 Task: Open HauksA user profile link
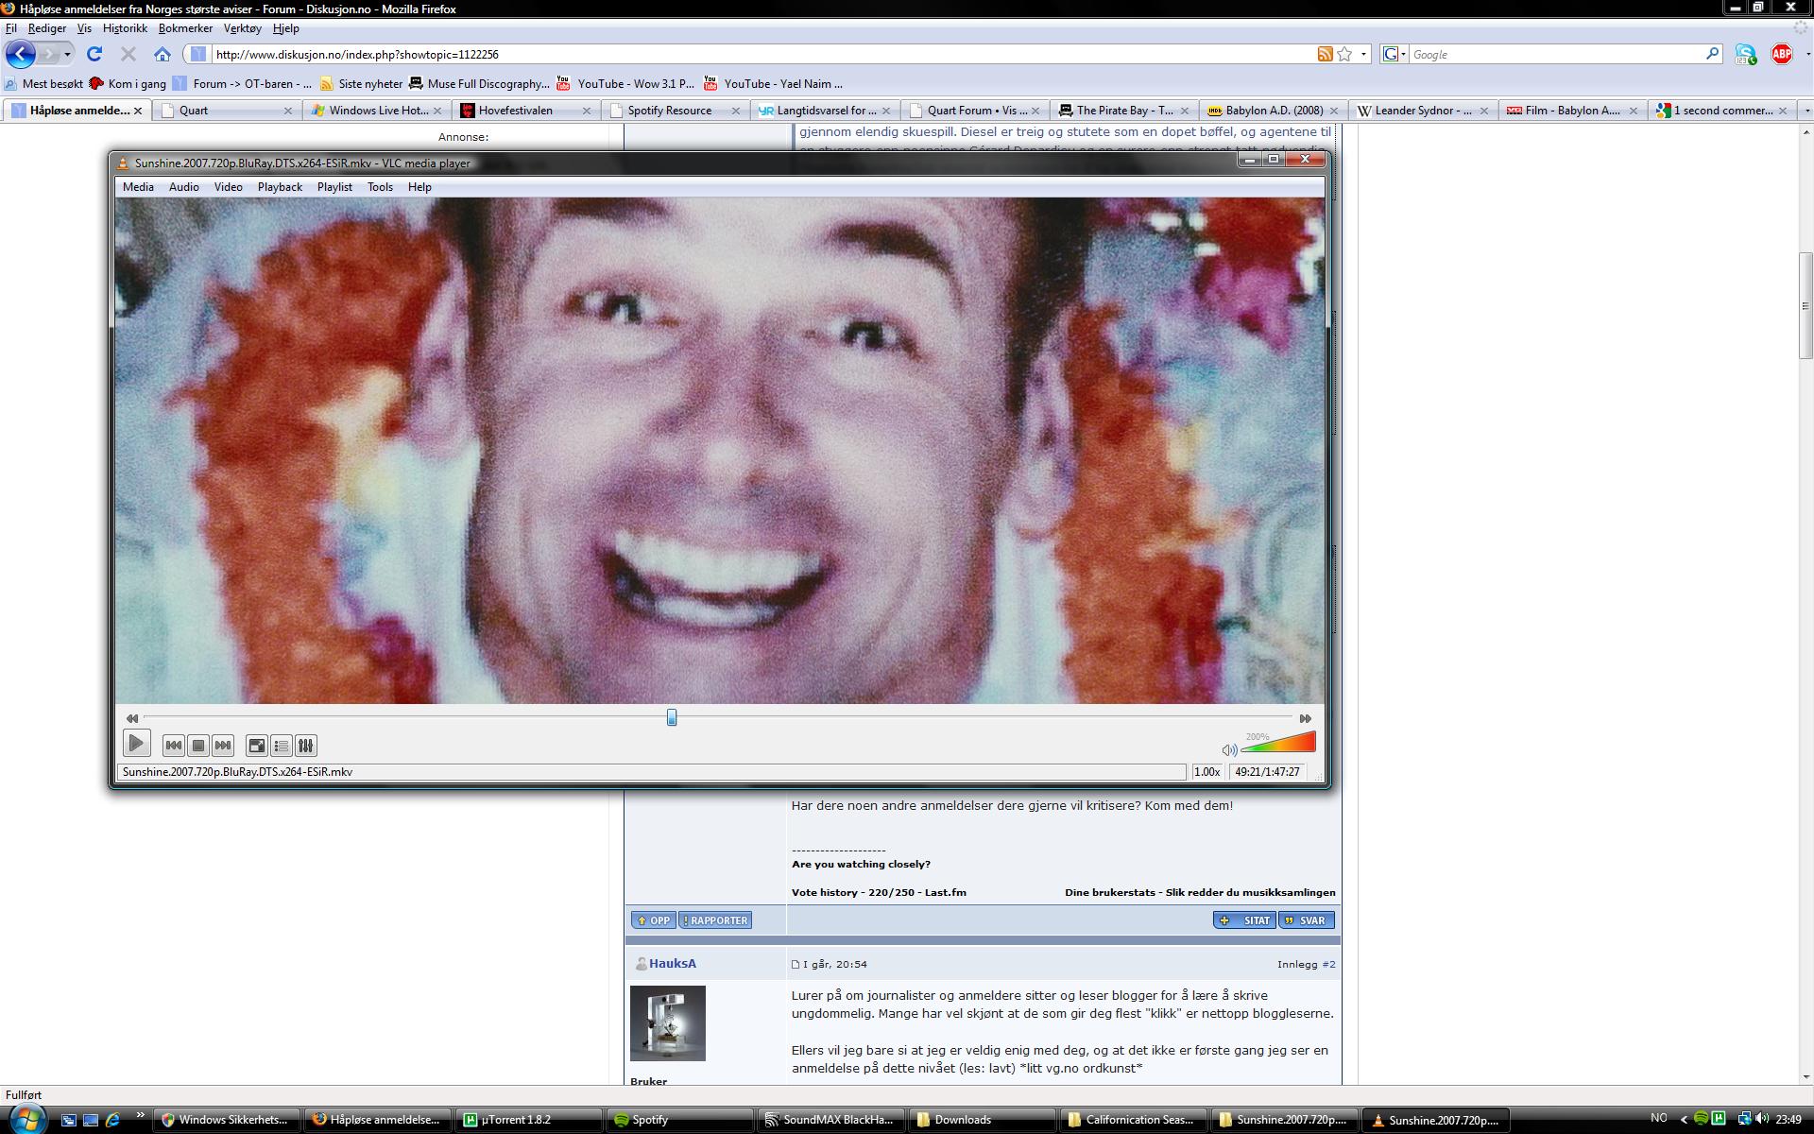tap(673, 964)
